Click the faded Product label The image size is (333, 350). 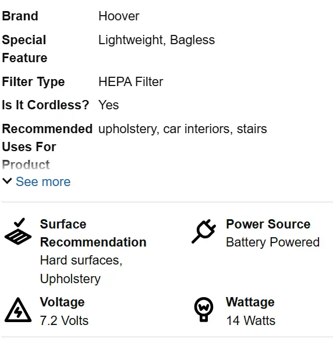point(26,165)
